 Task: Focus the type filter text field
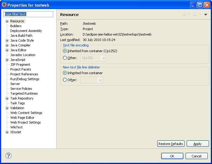click(x=28, y=14)
